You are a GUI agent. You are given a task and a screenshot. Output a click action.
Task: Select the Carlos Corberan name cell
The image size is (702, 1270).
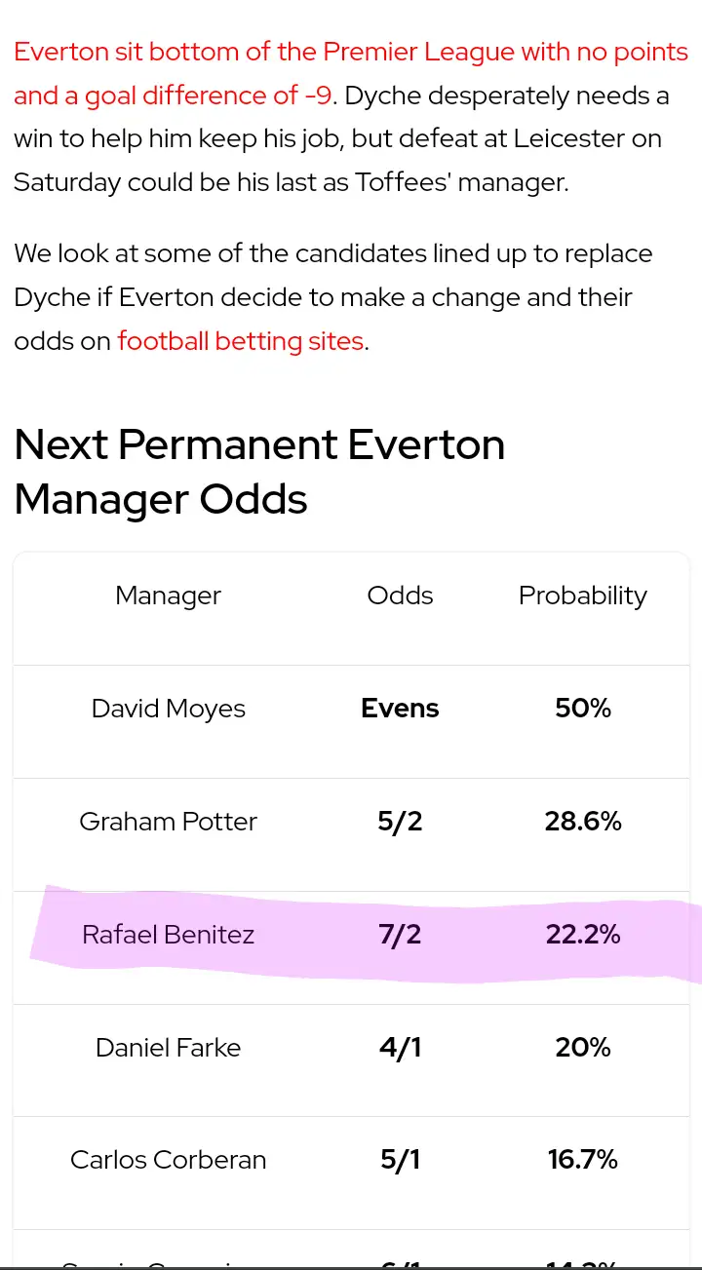(168, 1160)
